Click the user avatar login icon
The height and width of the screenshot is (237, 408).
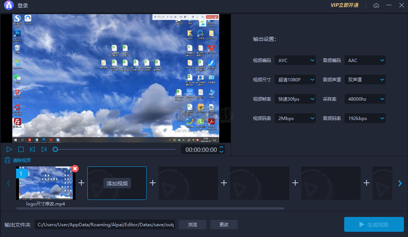(x=9, y=6)
